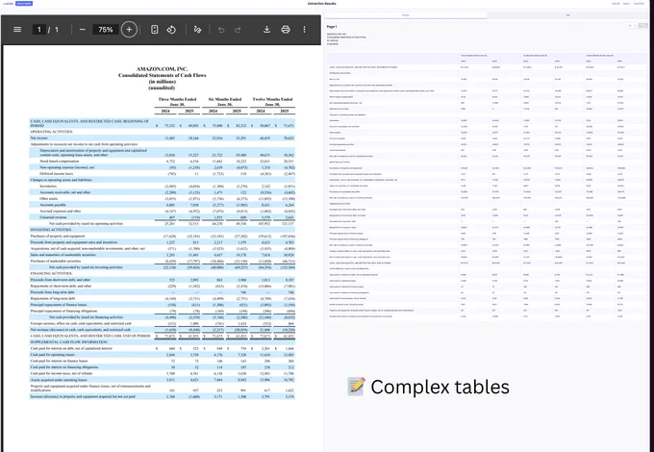
Task: Open the PDF more actions menu
Action: click(x=305, y=30)
